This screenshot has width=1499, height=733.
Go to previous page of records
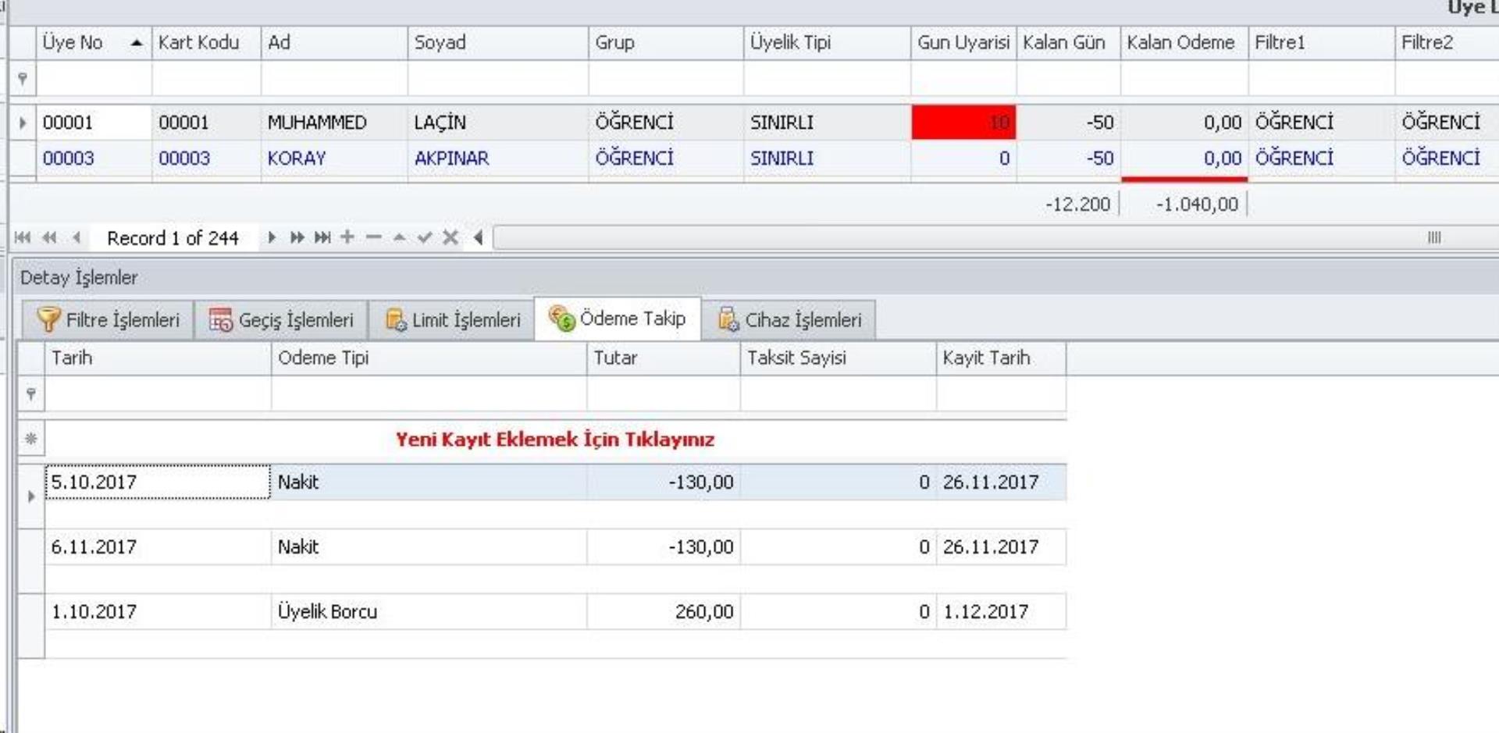(49, 237)
